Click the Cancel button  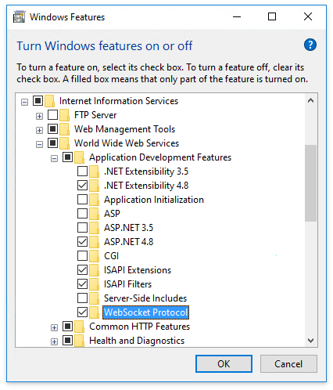point(288,363)
